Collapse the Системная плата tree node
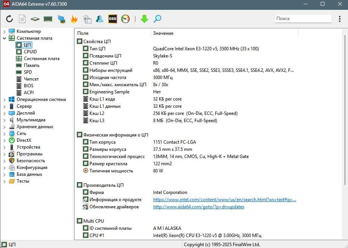The image size is (348, 248). pyautogui.click(x=4, y=38)
